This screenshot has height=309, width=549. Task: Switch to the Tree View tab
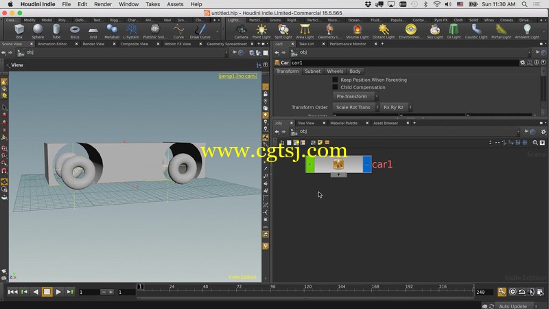pyautogui.click(x=305, y=123)
